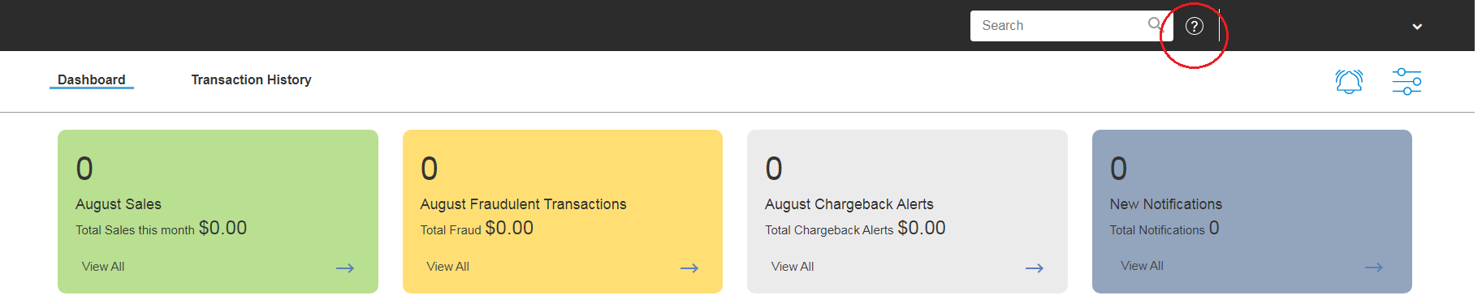The height and width of the screenshot is (304, 1482).
Task: Open the notifications bell icon
Action: [x=1349, y=81]
